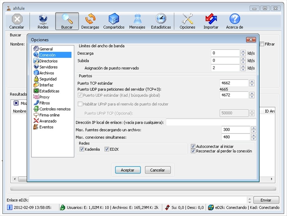This screenshot has width=287, height=216.
Task: Increase reserved slot allocation value
Action: coord(243,66)
